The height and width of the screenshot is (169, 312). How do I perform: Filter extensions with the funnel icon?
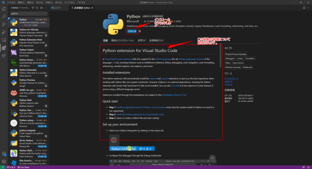click(33, 8)
